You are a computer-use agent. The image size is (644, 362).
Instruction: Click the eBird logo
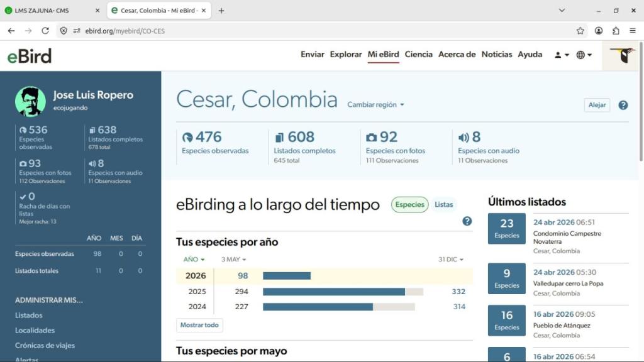[x=30, y=56]
